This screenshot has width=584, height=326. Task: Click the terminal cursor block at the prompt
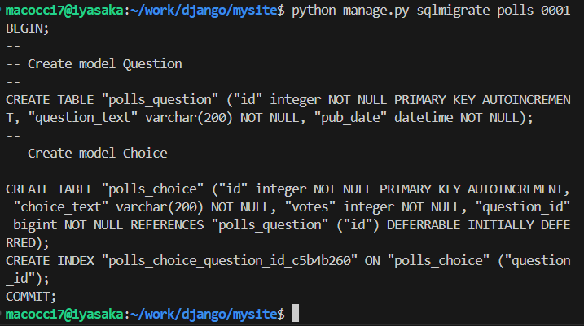(x=295, y=314)
